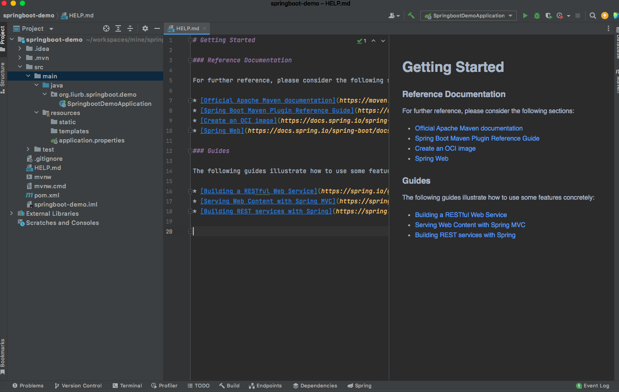Select application.properties file in tree
Viewport: 619px width, 392px height.
click(x=92, y=140)
